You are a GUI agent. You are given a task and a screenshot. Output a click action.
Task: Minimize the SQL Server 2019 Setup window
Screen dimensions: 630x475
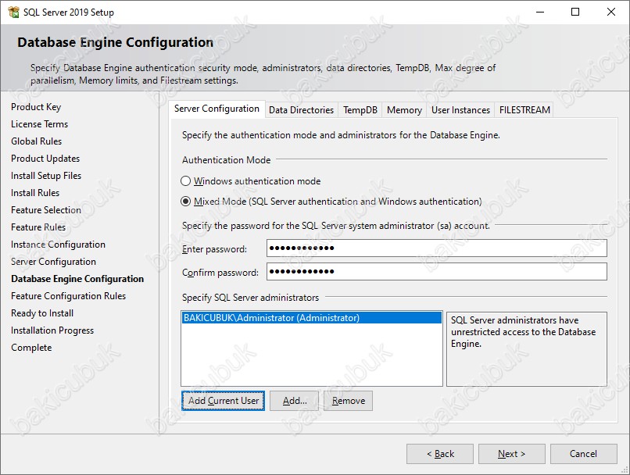[x=540, y=12]
